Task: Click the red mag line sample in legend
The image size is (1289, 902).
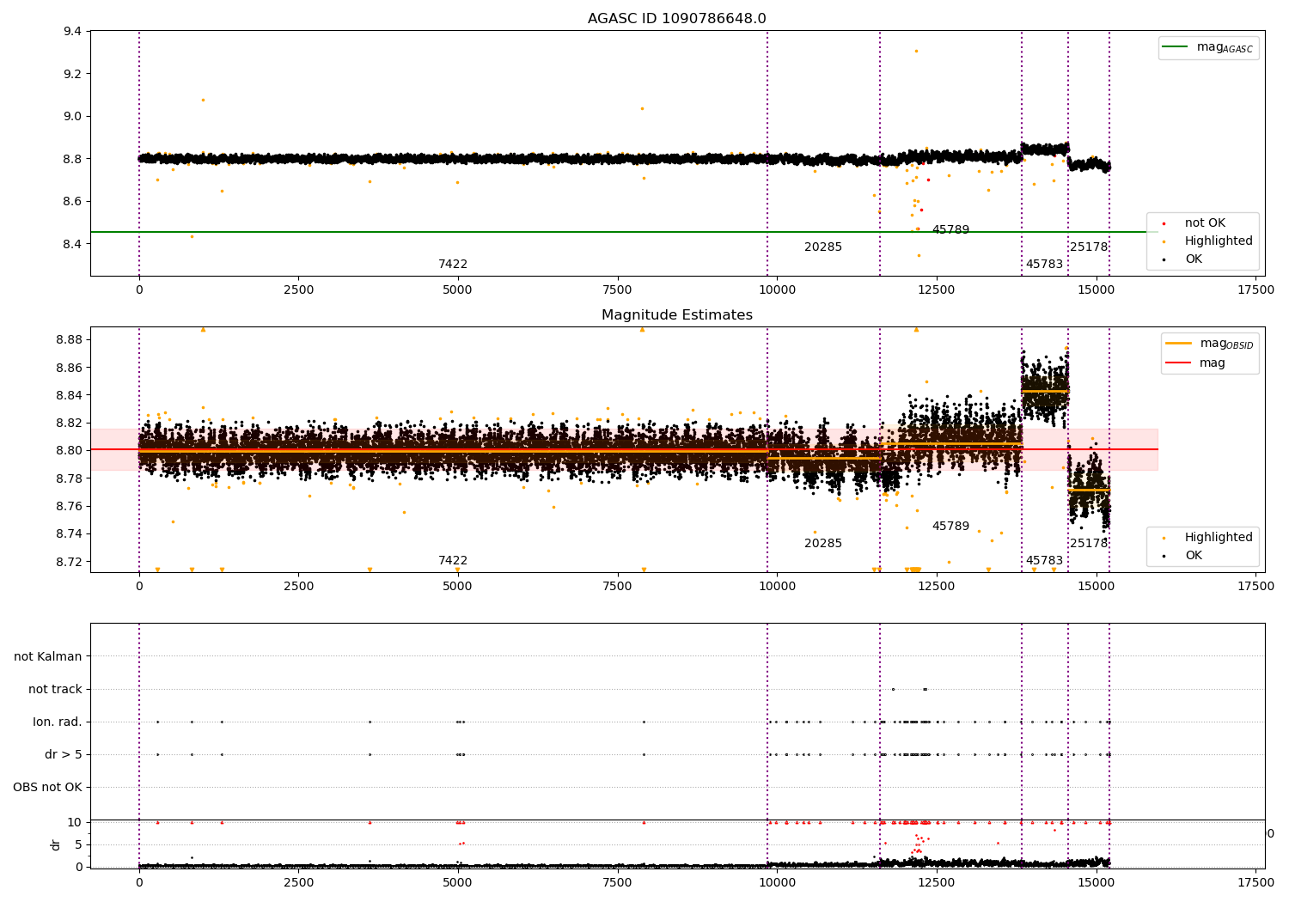Action: coord(1178,363)
